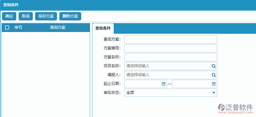Click the search icon in 项目名称 field

pyautogui.click(x=214, y=66)
